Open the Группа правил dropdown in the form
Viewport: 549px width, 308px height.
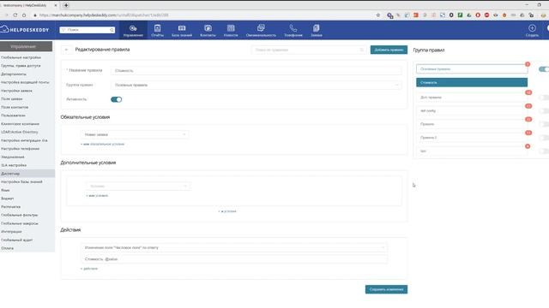click(x=256, y=85)
